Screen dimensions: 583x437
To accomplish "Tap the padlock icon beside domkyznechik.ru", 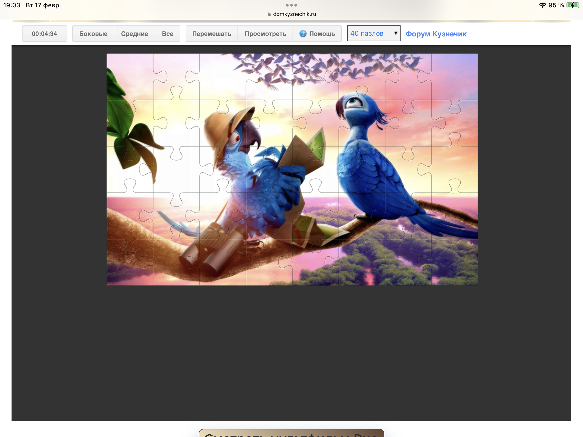I will (x=269, y=14).
